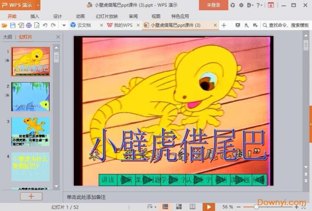
Task: Open the 插入 ribbon tab
Action: click(35, 17)
